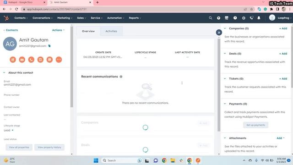Copy email address icon beside amit1227@gmail.com
Screen dimensions: 293x165
49,46
